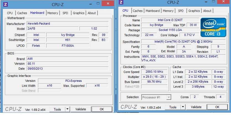Click the Intel Core i3 3240T name field
This screenshot has width=231, height=115.
tap(170, 20)
